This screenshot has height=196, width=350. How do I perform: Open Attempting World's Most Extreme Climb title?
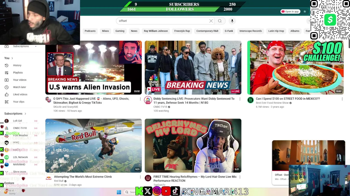pos(83,177)
